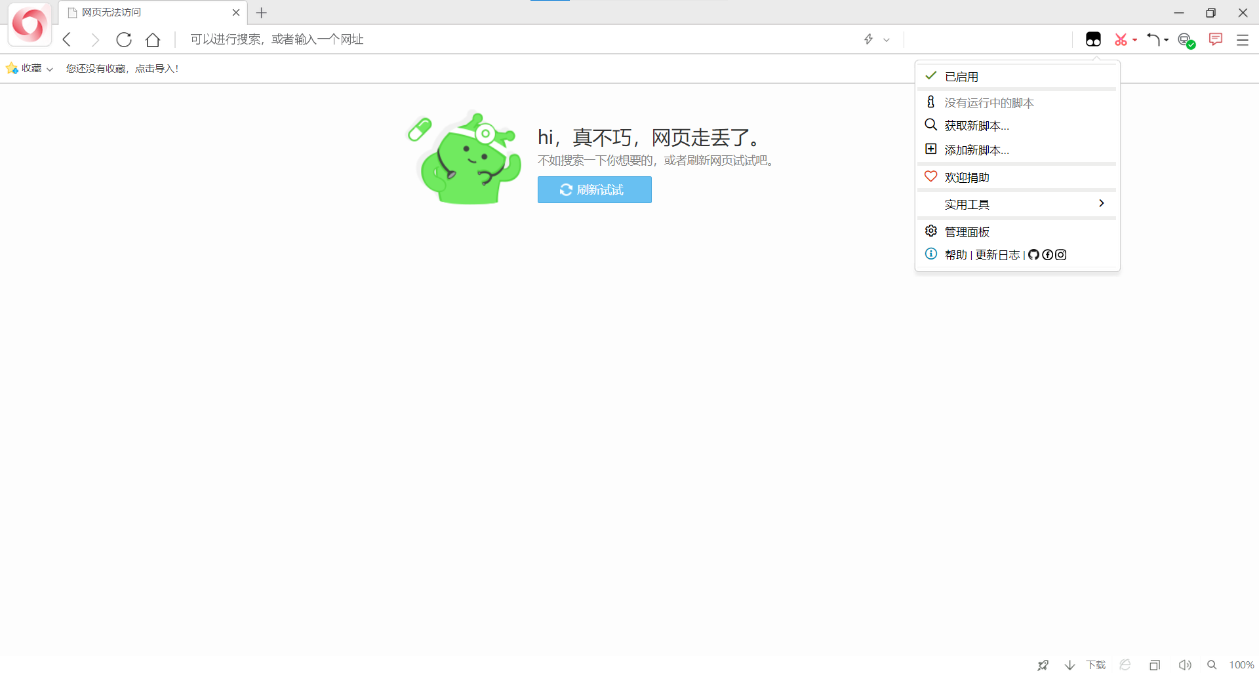Expand the dropdown arrow next to scissors

tap(1134, 40)
